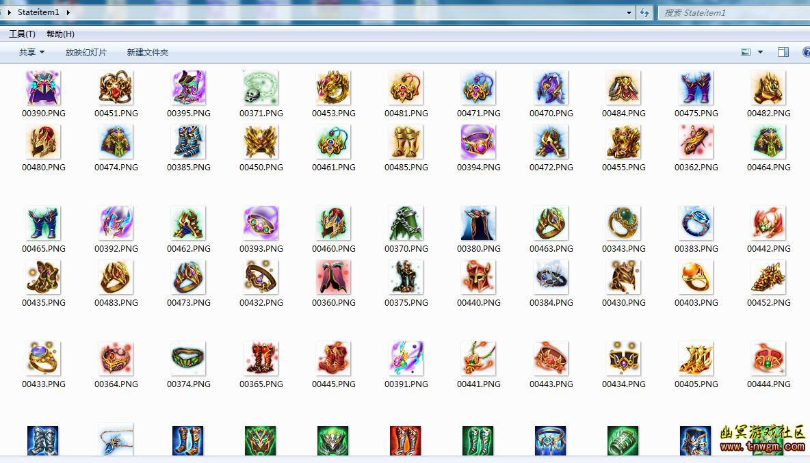
Task: Select the 00481.PNG necklace icon
Action: click(x=406, y=88)
